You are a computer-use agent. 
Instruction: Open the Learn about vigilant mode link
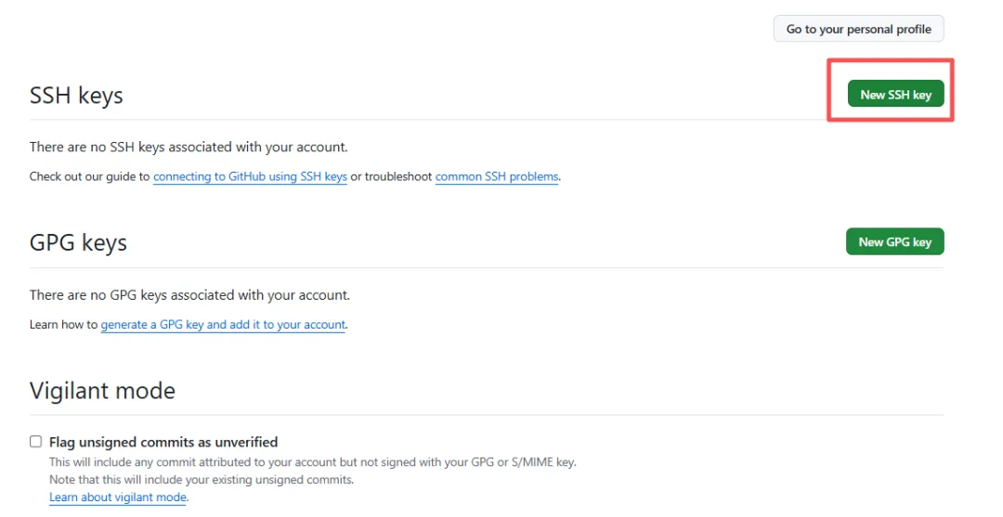pyautogui.click(x=118, y=498)
